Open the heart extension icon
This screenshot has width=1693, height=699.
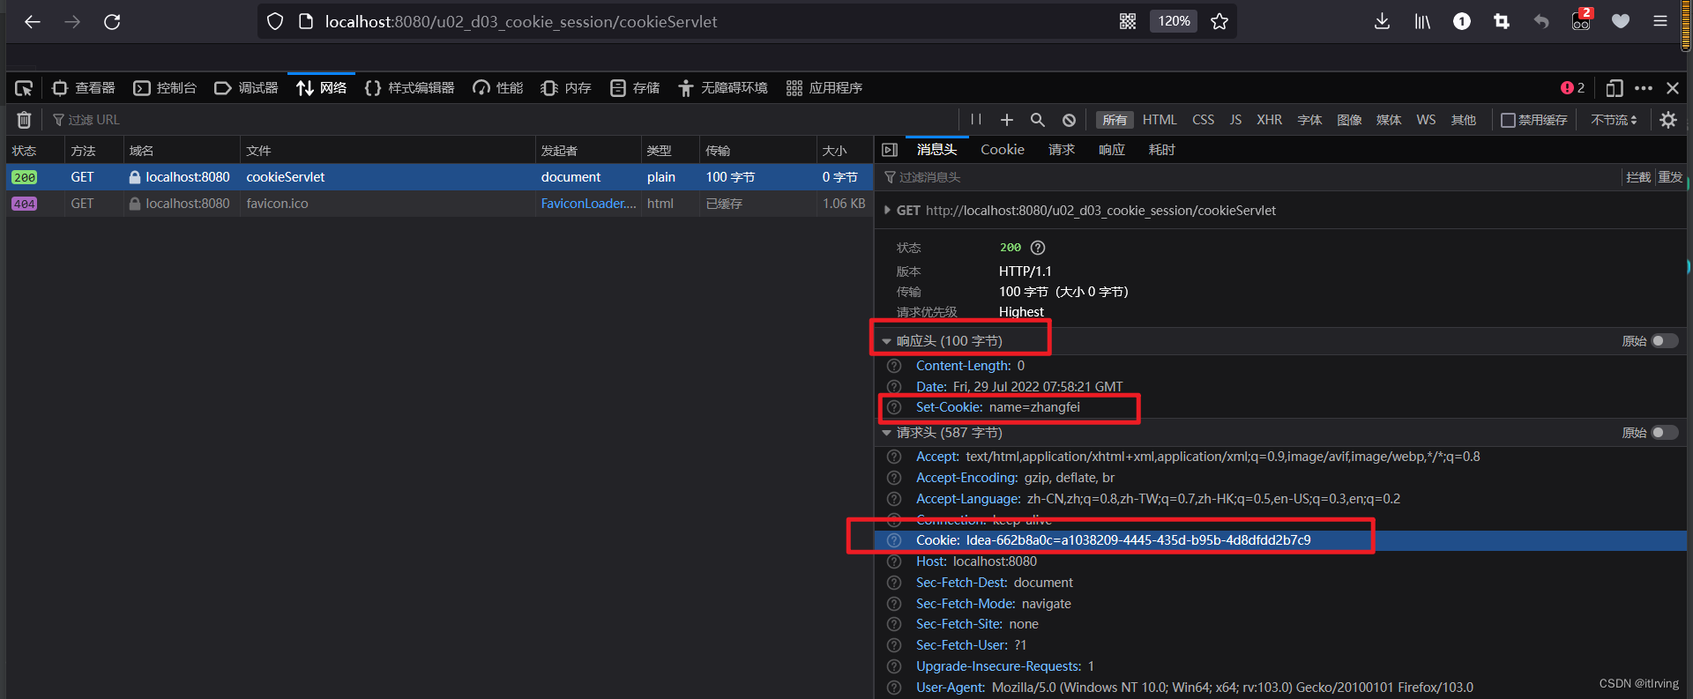click(1621, 21)
